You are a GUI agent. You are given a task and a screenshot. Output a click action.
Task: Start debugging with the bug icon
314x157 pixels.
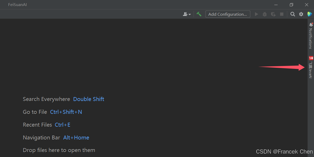point(265,14)
